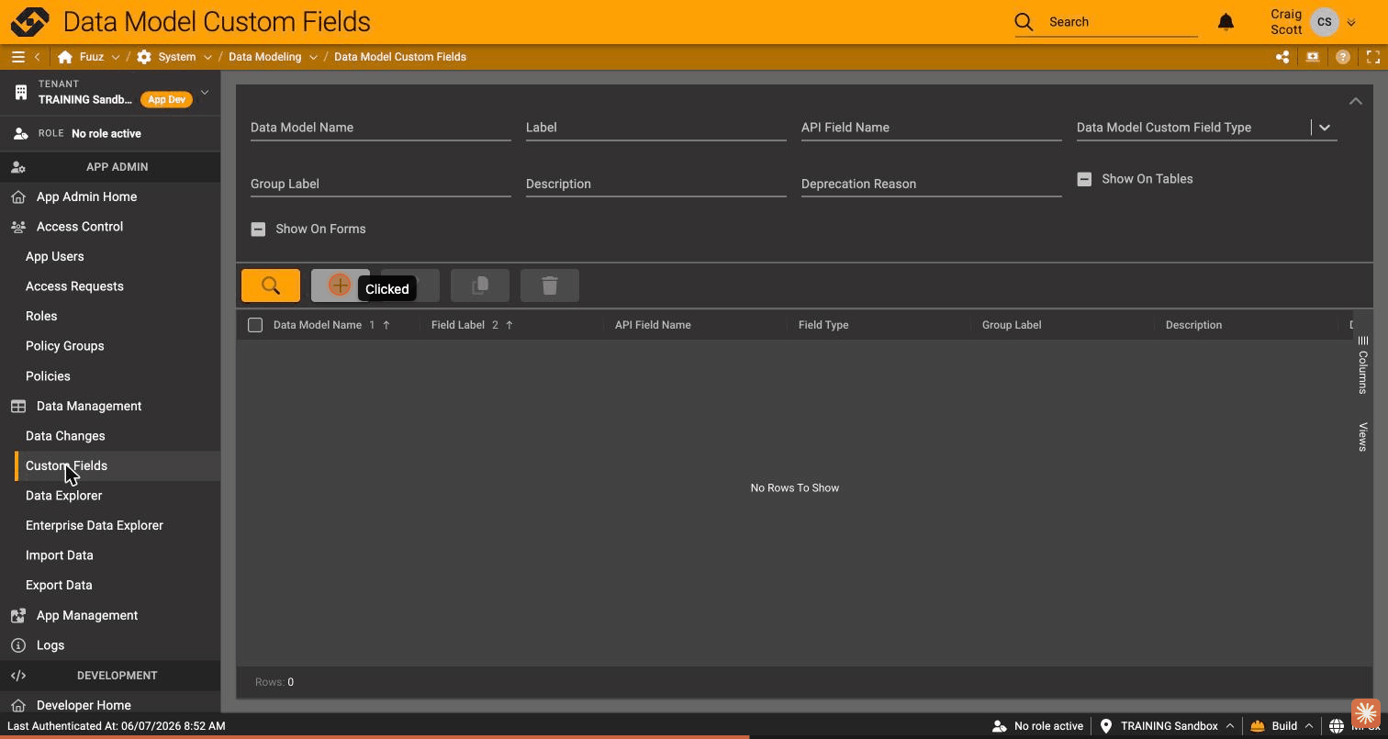
Task: Toggle Show On Forms checkbox
Action: point(258,230)
